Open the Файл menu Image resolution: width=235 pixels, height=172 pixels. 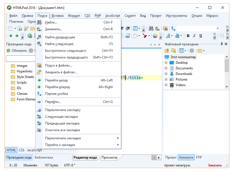(13, 16)
